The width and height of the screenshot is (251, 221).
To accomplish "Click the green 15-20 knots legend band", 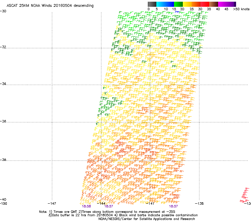I will (x=178, y=4).
